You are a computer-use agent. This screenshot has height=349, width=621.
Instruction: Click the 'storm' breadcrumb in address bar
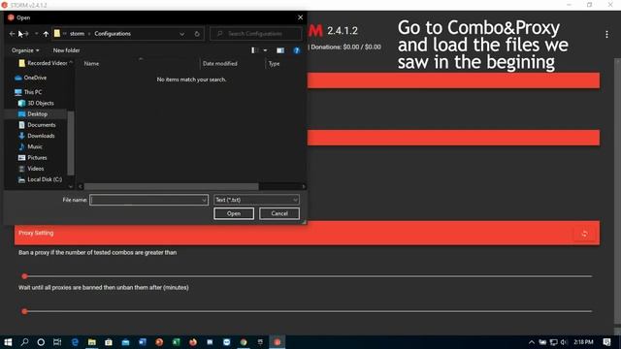[x=77, y=34]
